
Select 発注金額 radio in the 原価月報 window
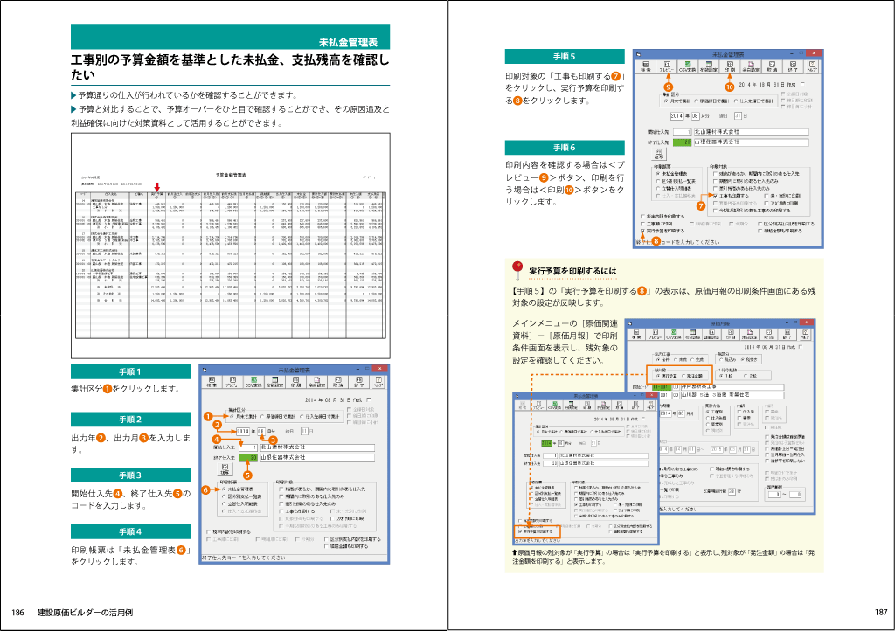[684, 376]
